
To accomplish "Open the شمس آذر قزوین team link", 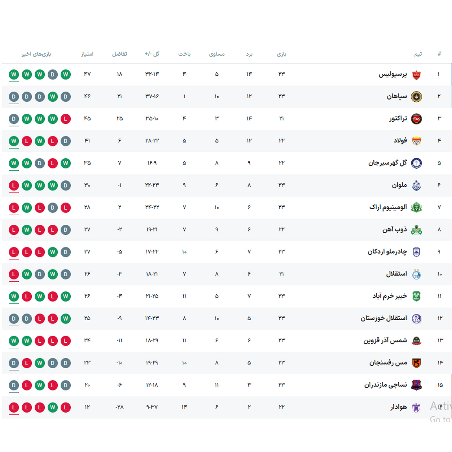I will pos(385,341).
